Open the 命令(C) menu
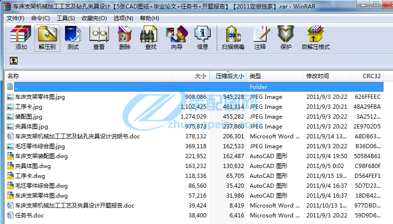 click(x=41, y=18)
